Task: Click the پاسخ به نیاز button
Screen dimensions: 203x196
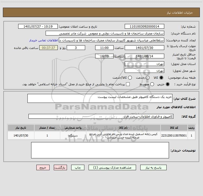Action: click(153, 167)
